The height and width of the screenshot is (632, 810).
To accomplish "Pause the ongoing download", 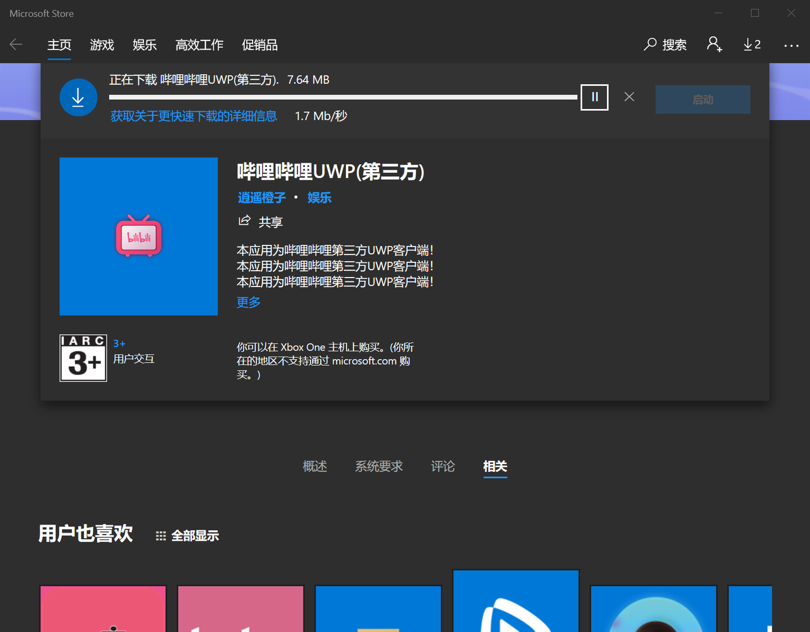I will point(594,97).
